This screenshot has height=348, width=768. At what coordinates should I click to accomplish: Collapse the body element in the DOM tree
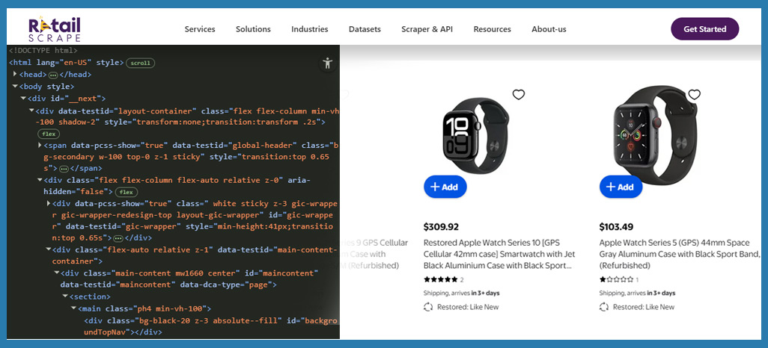point(15,87)
